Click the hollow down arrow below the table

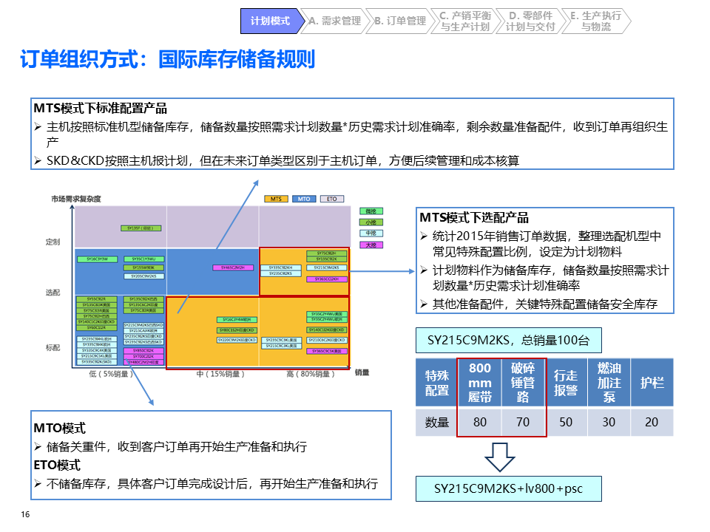pos(499,457)
